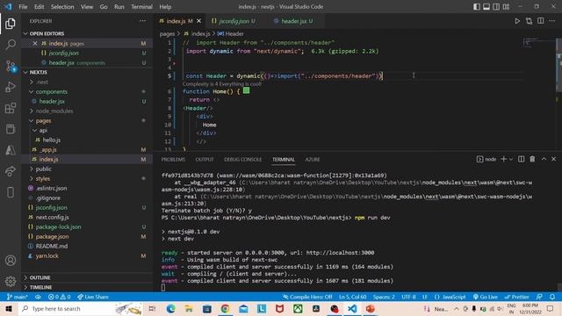Image resolution: width=562 pixels, height=316 pixels.
Task: Collapse the Open Editors section
Action: pyautogui.click(x=88, y=33)
